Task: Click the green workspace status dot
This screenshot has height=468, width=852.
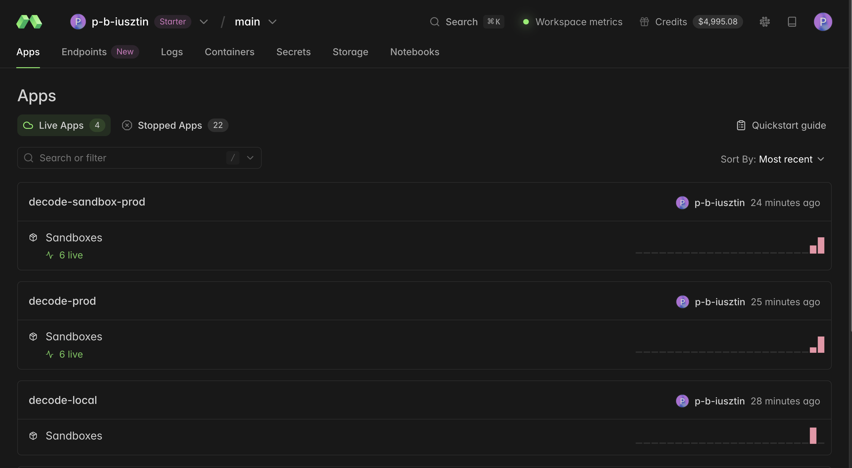Action: (526, 22)
